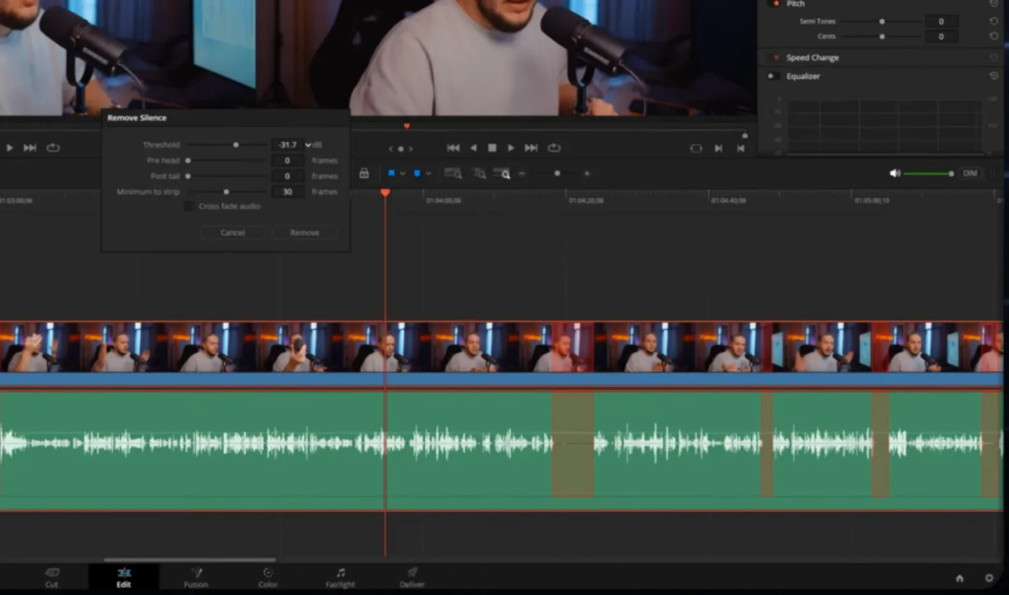Switch to the Deliver page
The width and height of the screenshot is (1009, 595).
(x=412, y=578)
